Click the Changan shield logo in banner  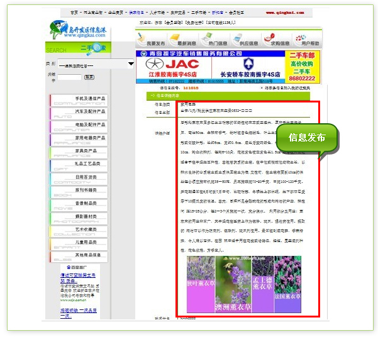pyautogui.click(x=248, y=64)
